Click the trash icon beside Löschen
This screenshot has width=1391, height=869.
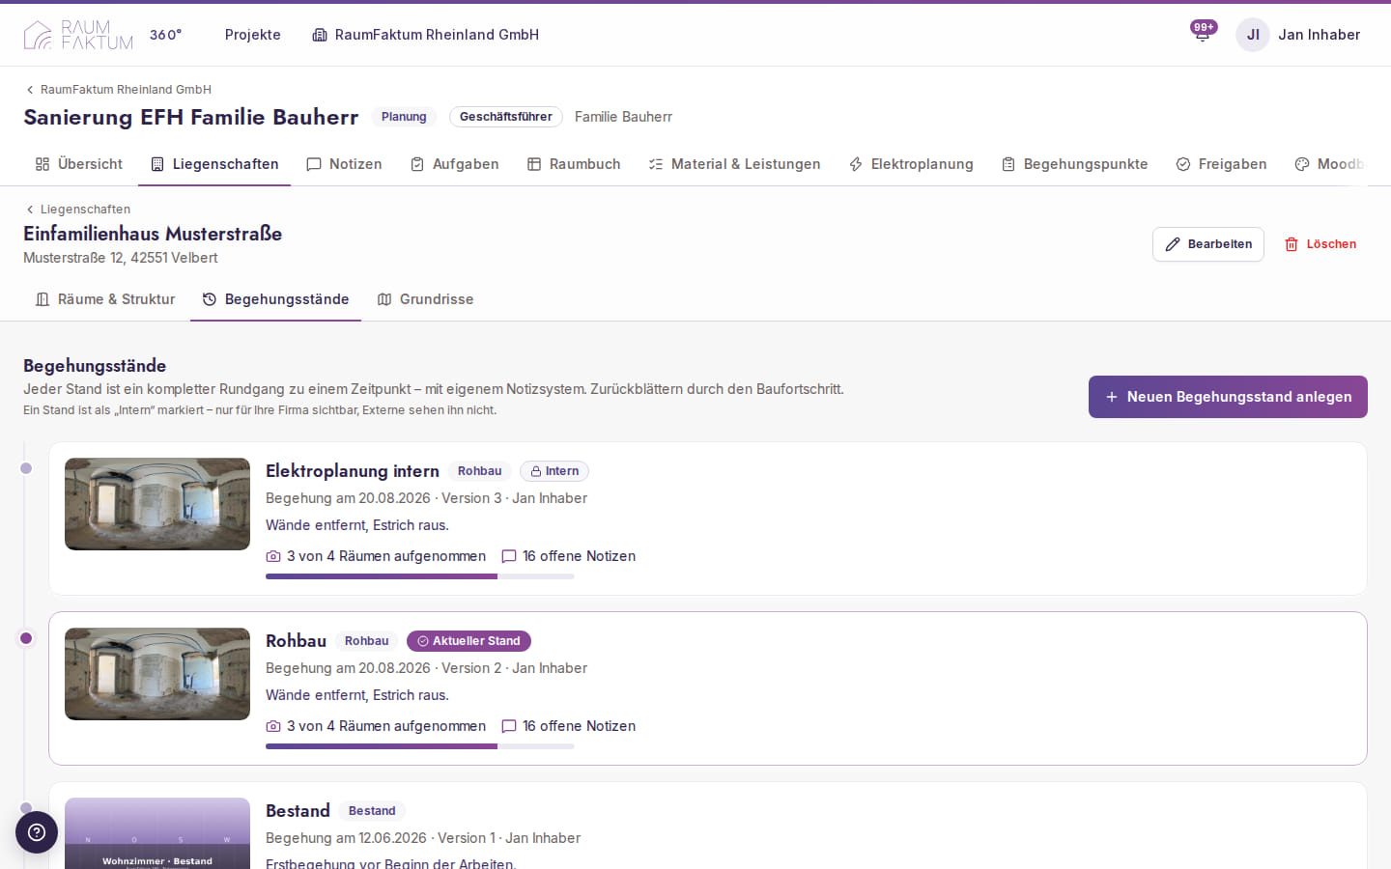[1292, 244]
